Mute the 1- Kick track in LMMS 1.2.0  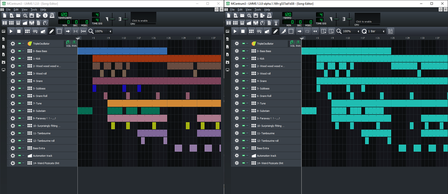[x=20, y=58]
